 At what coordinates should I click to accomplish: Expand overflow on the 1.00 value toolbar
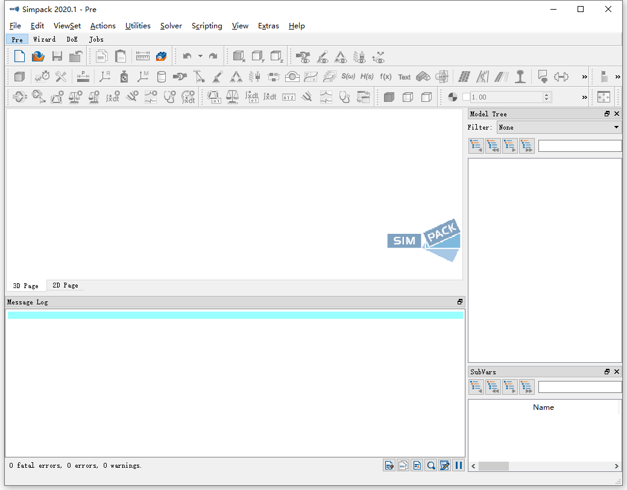coord(585,97)
